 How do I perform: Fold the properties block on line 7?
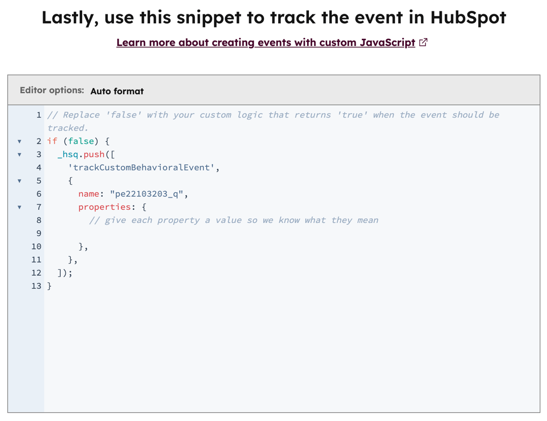point(19,207)
